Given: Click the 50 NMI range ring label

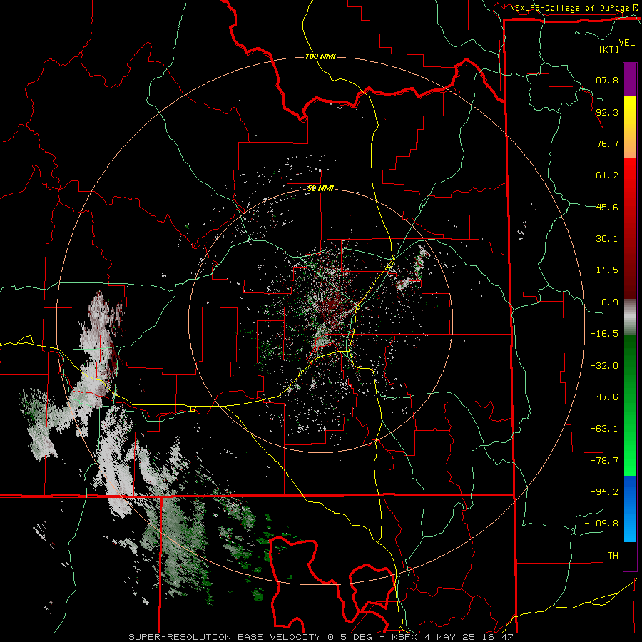Looking at the screenshot, I should pyautogui.click(x=320, y=189).
